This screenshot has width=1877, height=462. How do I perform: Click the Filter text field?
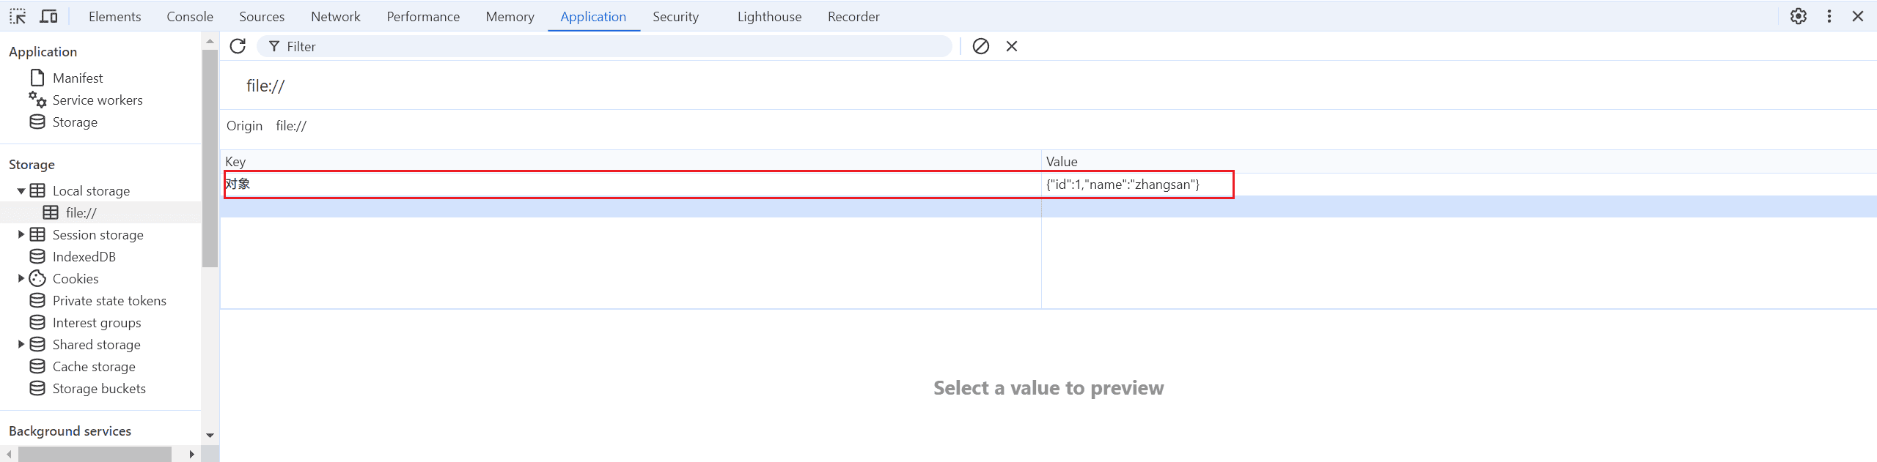point(604,46)
